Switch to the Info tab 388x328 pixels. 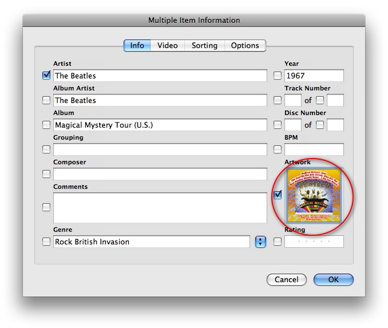137,46
